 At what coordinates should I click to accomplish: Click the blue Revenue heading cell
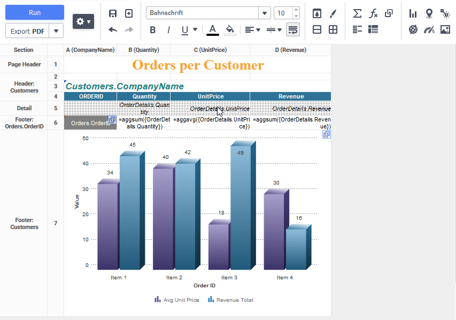pos(290,96)
